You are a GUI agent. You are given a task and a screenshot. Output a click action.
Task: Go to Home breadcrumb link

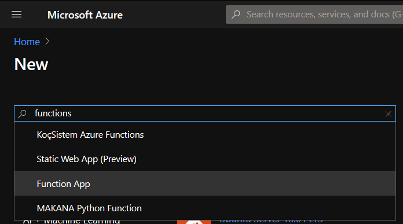[27, 42]
